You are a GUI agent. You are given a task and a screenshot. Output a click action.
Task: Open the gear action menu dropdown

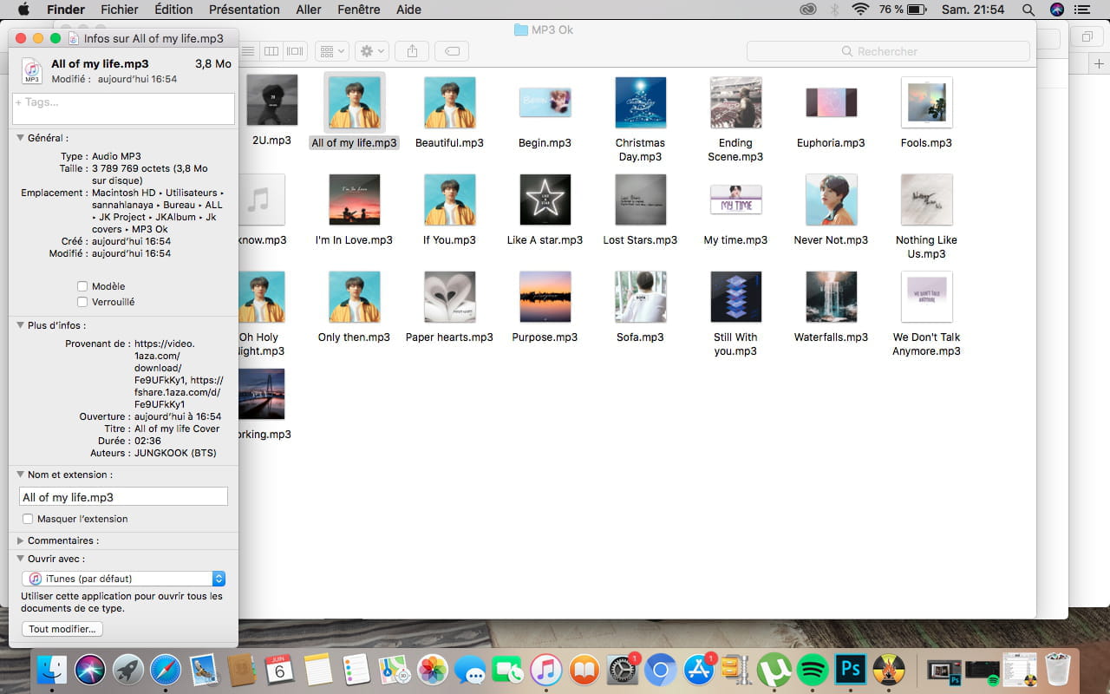tap(372, 51)
